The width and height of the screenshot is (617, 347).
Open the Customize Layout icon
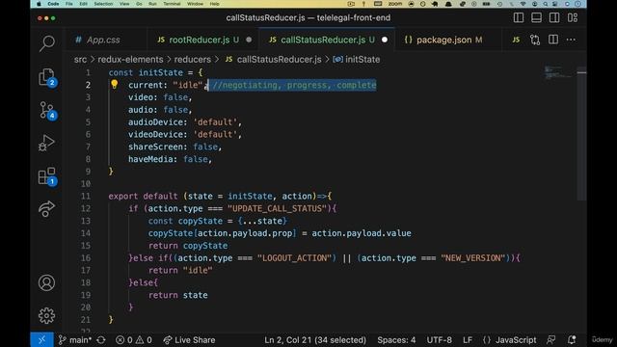pyautogui.click(x=573, y=17)
